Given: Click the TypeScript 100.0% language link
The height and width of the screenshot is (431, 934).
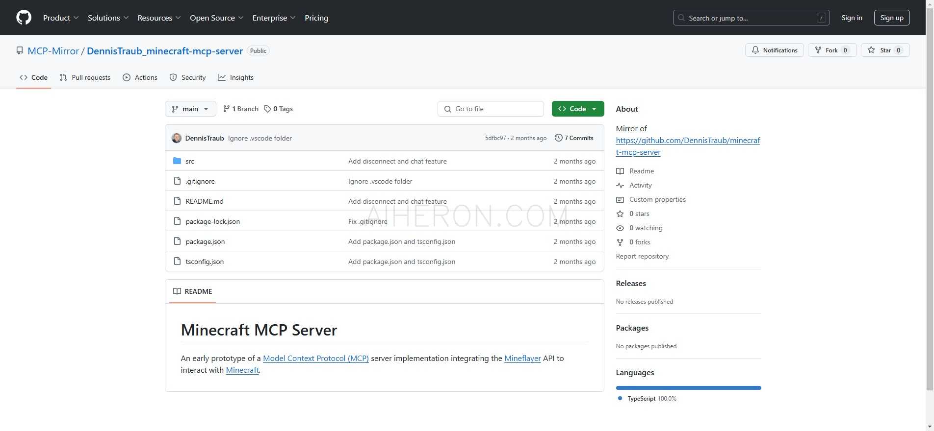Looking at the screenshot, I should coord(647,399).
